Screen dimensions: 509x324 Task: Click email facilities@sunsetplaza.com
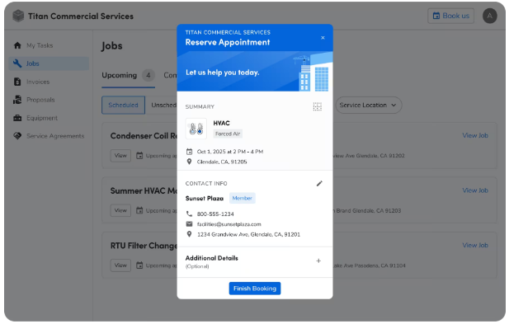[229, 224]
